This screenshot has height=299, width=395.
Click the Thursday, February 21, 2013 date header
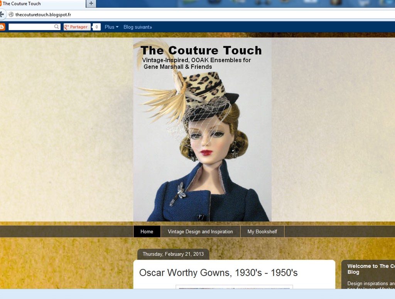[173, 254]
